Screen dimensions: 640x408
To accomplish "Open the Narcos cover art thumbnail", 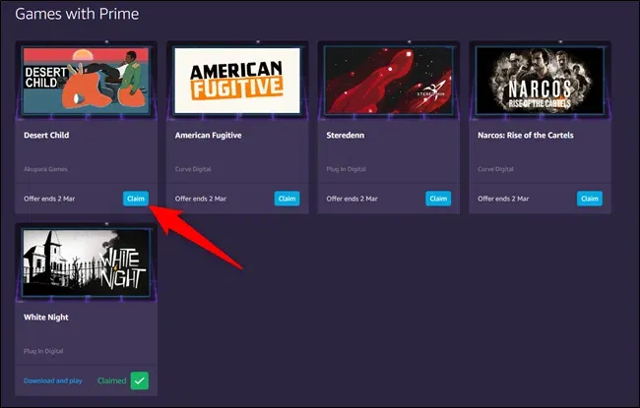I will click(x=540, y=81).
